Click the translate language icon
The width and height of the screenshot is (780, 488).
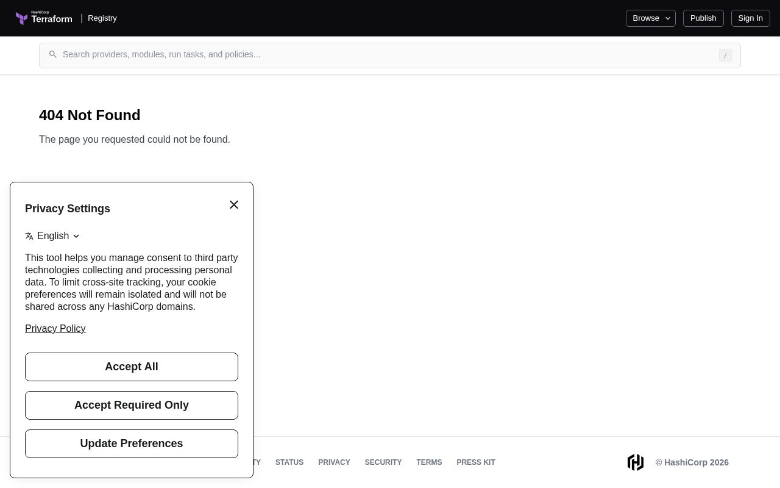(29, 236)
